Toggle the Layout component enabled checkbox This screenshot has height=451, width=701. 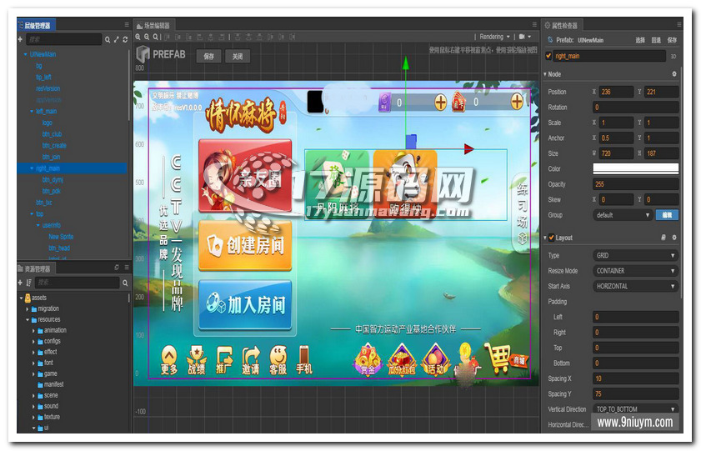[551, 238]
